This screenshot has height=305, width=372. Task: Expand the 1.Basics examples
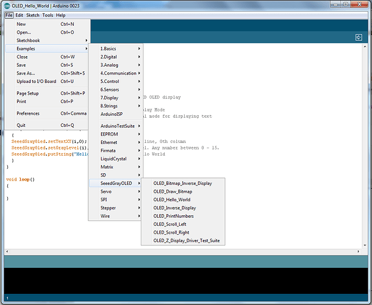tap(115, 49)
